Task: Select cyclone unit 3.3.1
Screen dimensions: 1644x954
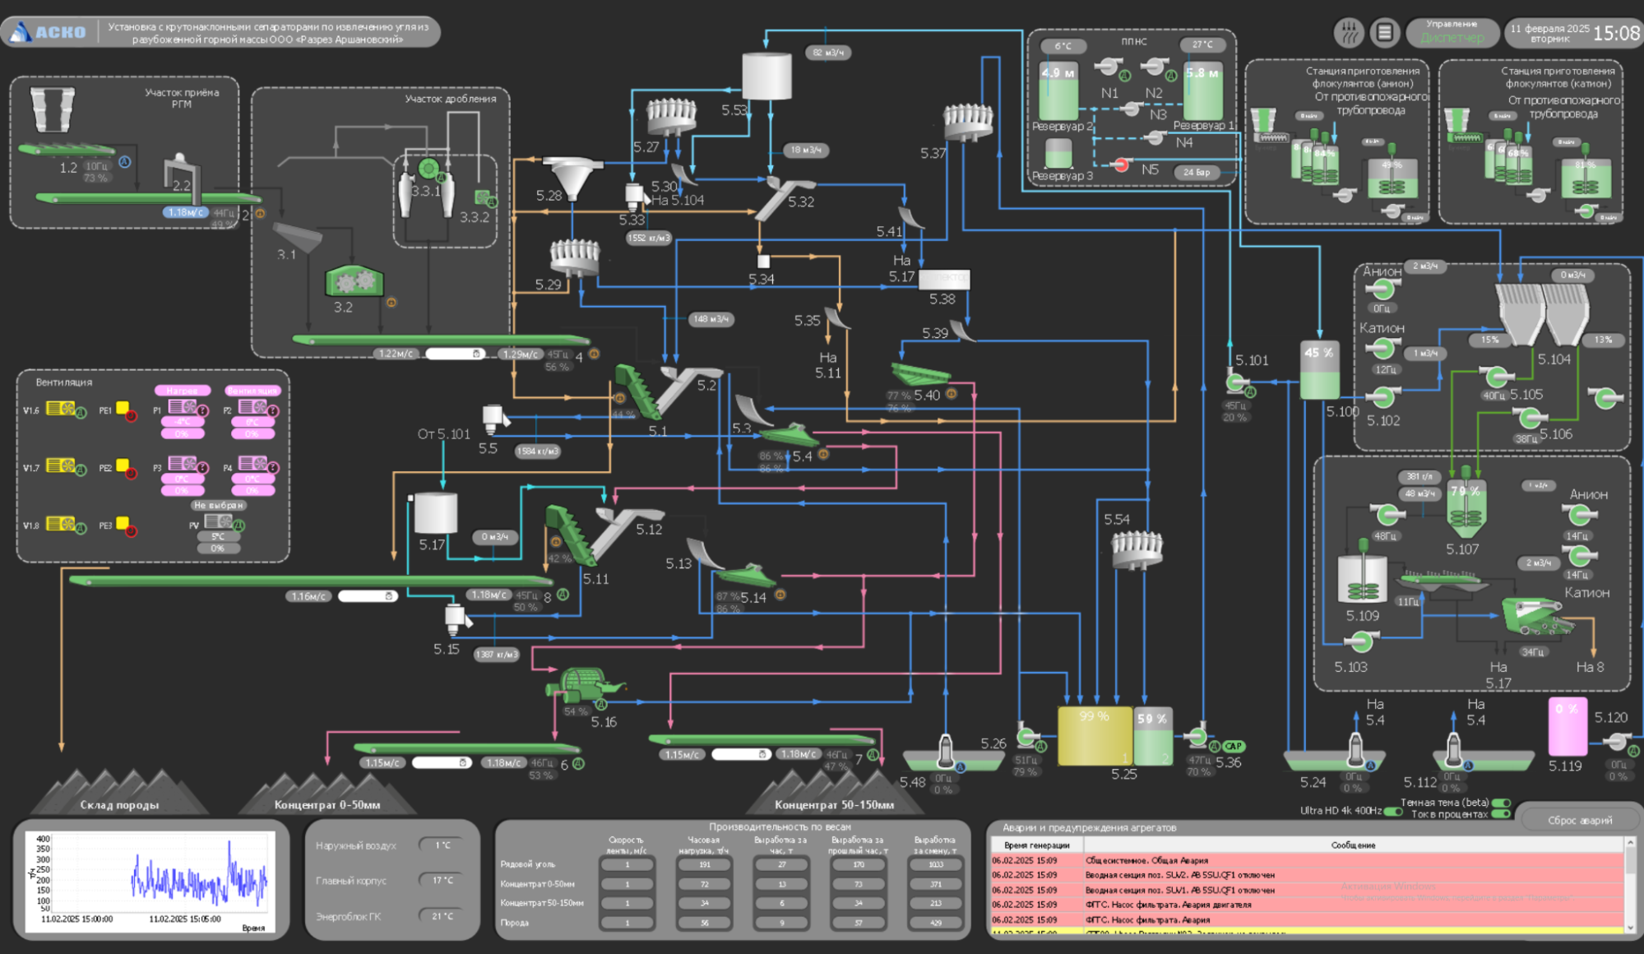Action: click(x=426, y=189)
